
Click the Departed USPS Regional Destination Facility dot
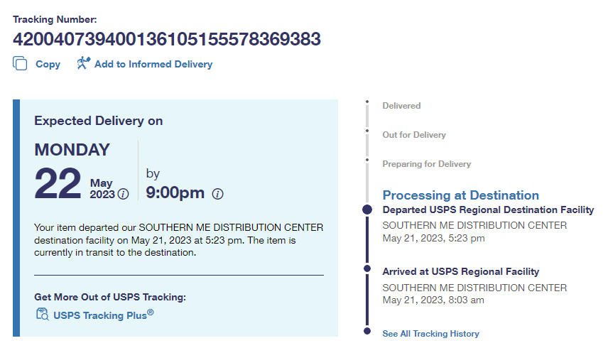pyautogui.click(x=367, y=210)
